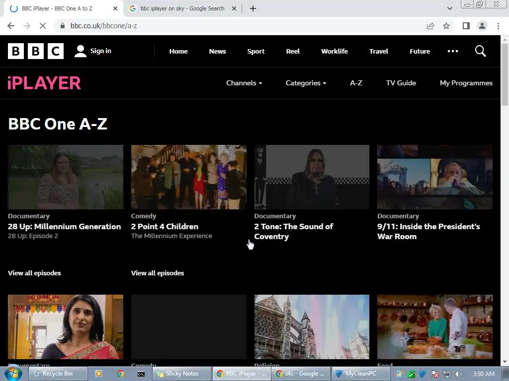Image resolution: width=509 pixels, height=381 pixels.
Task: Click the Sign in account icon
Action: click(x=80, y=51)
